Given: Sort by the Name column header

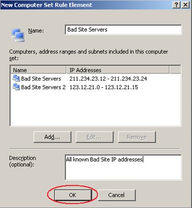Looking at the screenshot, I should click(x=38, y=70).
